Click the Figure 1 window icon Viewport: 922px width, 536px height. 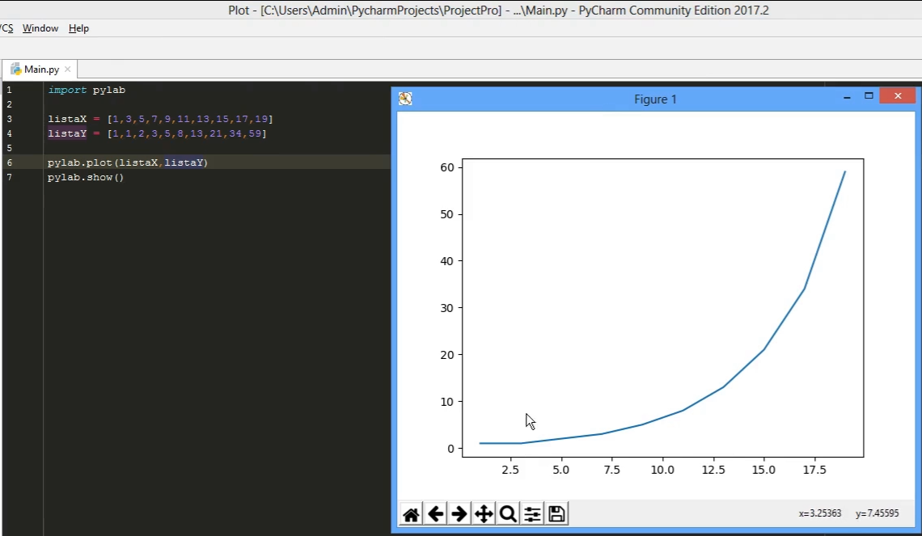tap(405, 99)
